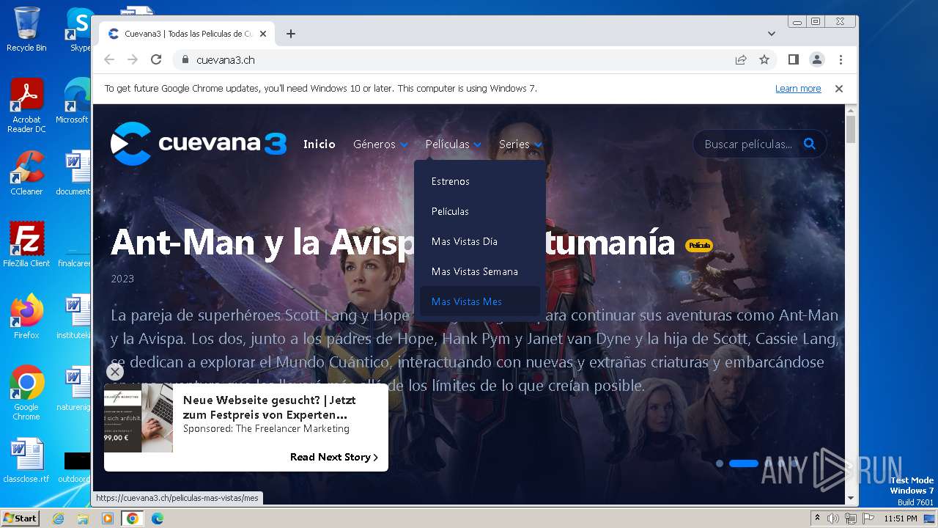Screen dimensions: 938x528
Task: Close the sponsored ad popup
Action: pyautogui.click(x=115, y=371)
